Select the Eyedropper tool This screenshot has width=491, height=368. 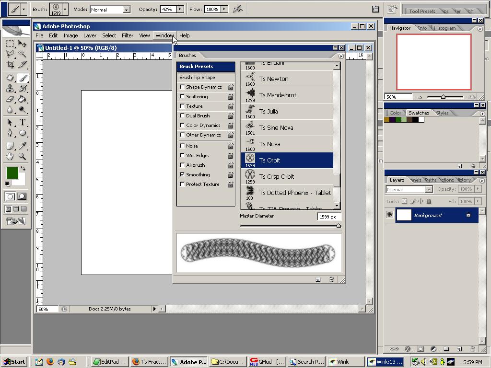click(22, 146)
